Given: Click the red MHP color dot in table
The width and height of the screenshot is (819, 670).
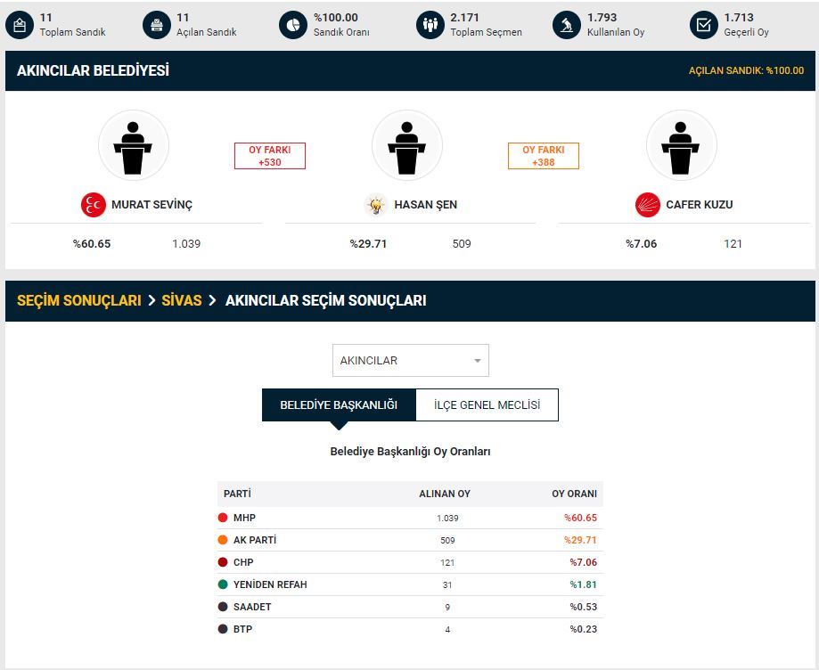Looking at the screenshot, I should click(223, 518).
